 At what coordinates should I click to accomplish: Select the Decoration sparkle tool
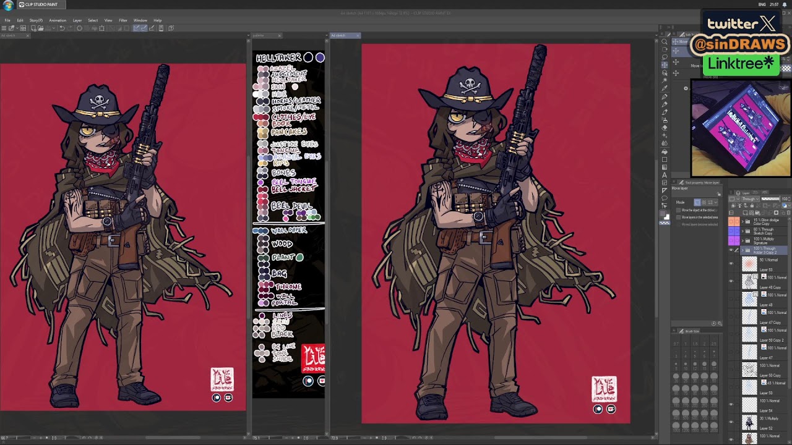(665, 135)
